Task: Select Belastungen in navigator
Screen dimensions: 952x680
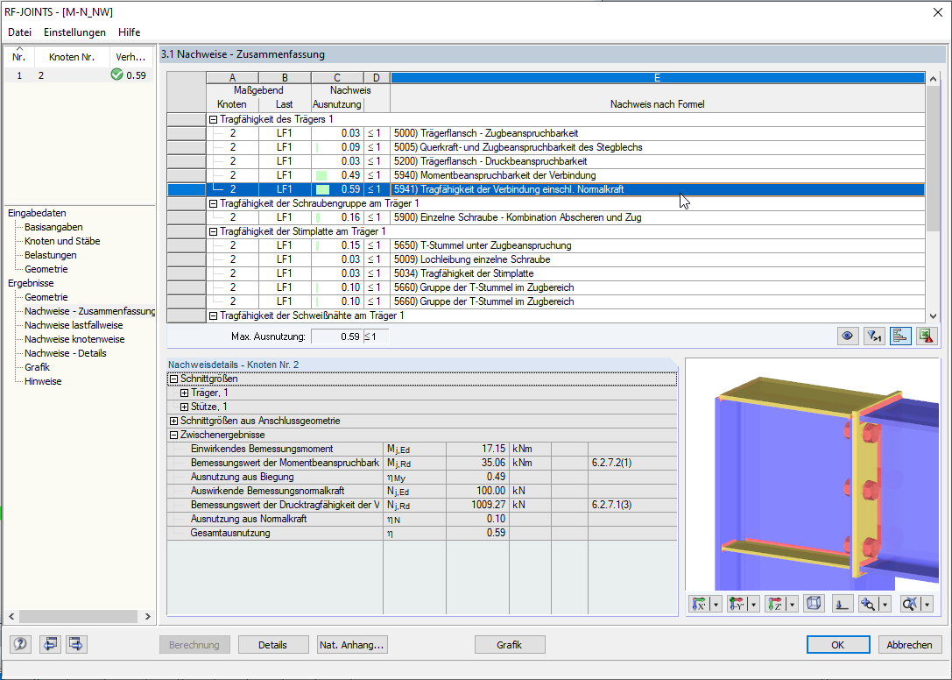Action: (x=51, y=255)
